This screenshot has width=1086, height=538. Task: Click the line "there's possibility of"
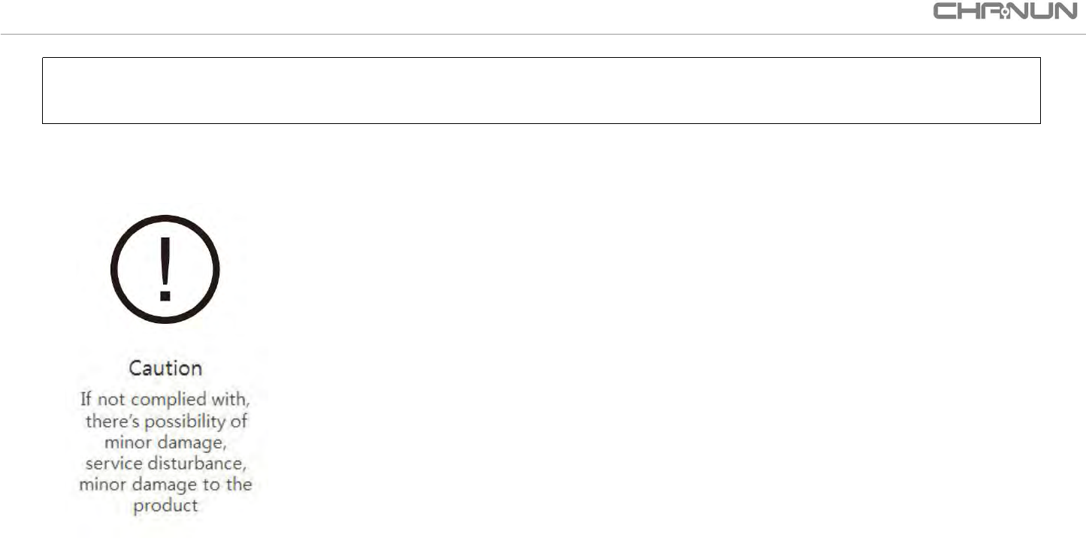pyautogui.click(x=165, y=419)
